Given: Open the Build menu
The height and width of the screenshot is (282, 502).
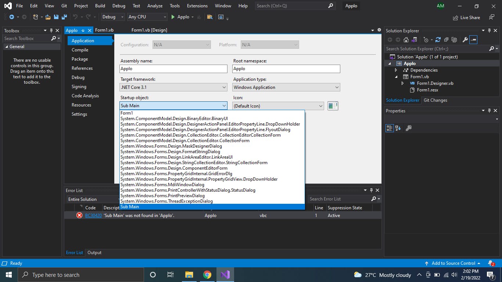Looking at the screenshot, I should [x=100, y=6].
